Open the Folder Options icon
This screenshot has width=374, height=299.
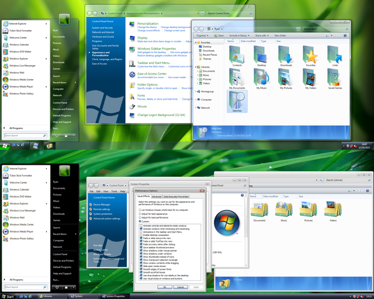[x=132, y=85]
